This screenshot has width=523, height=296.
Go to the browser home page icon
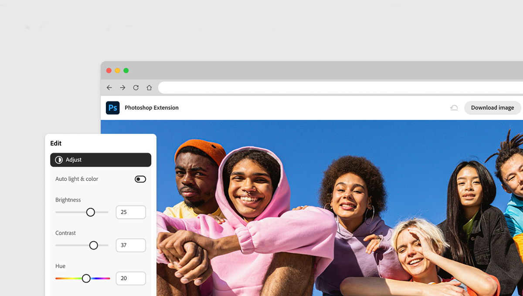point(149,87)
